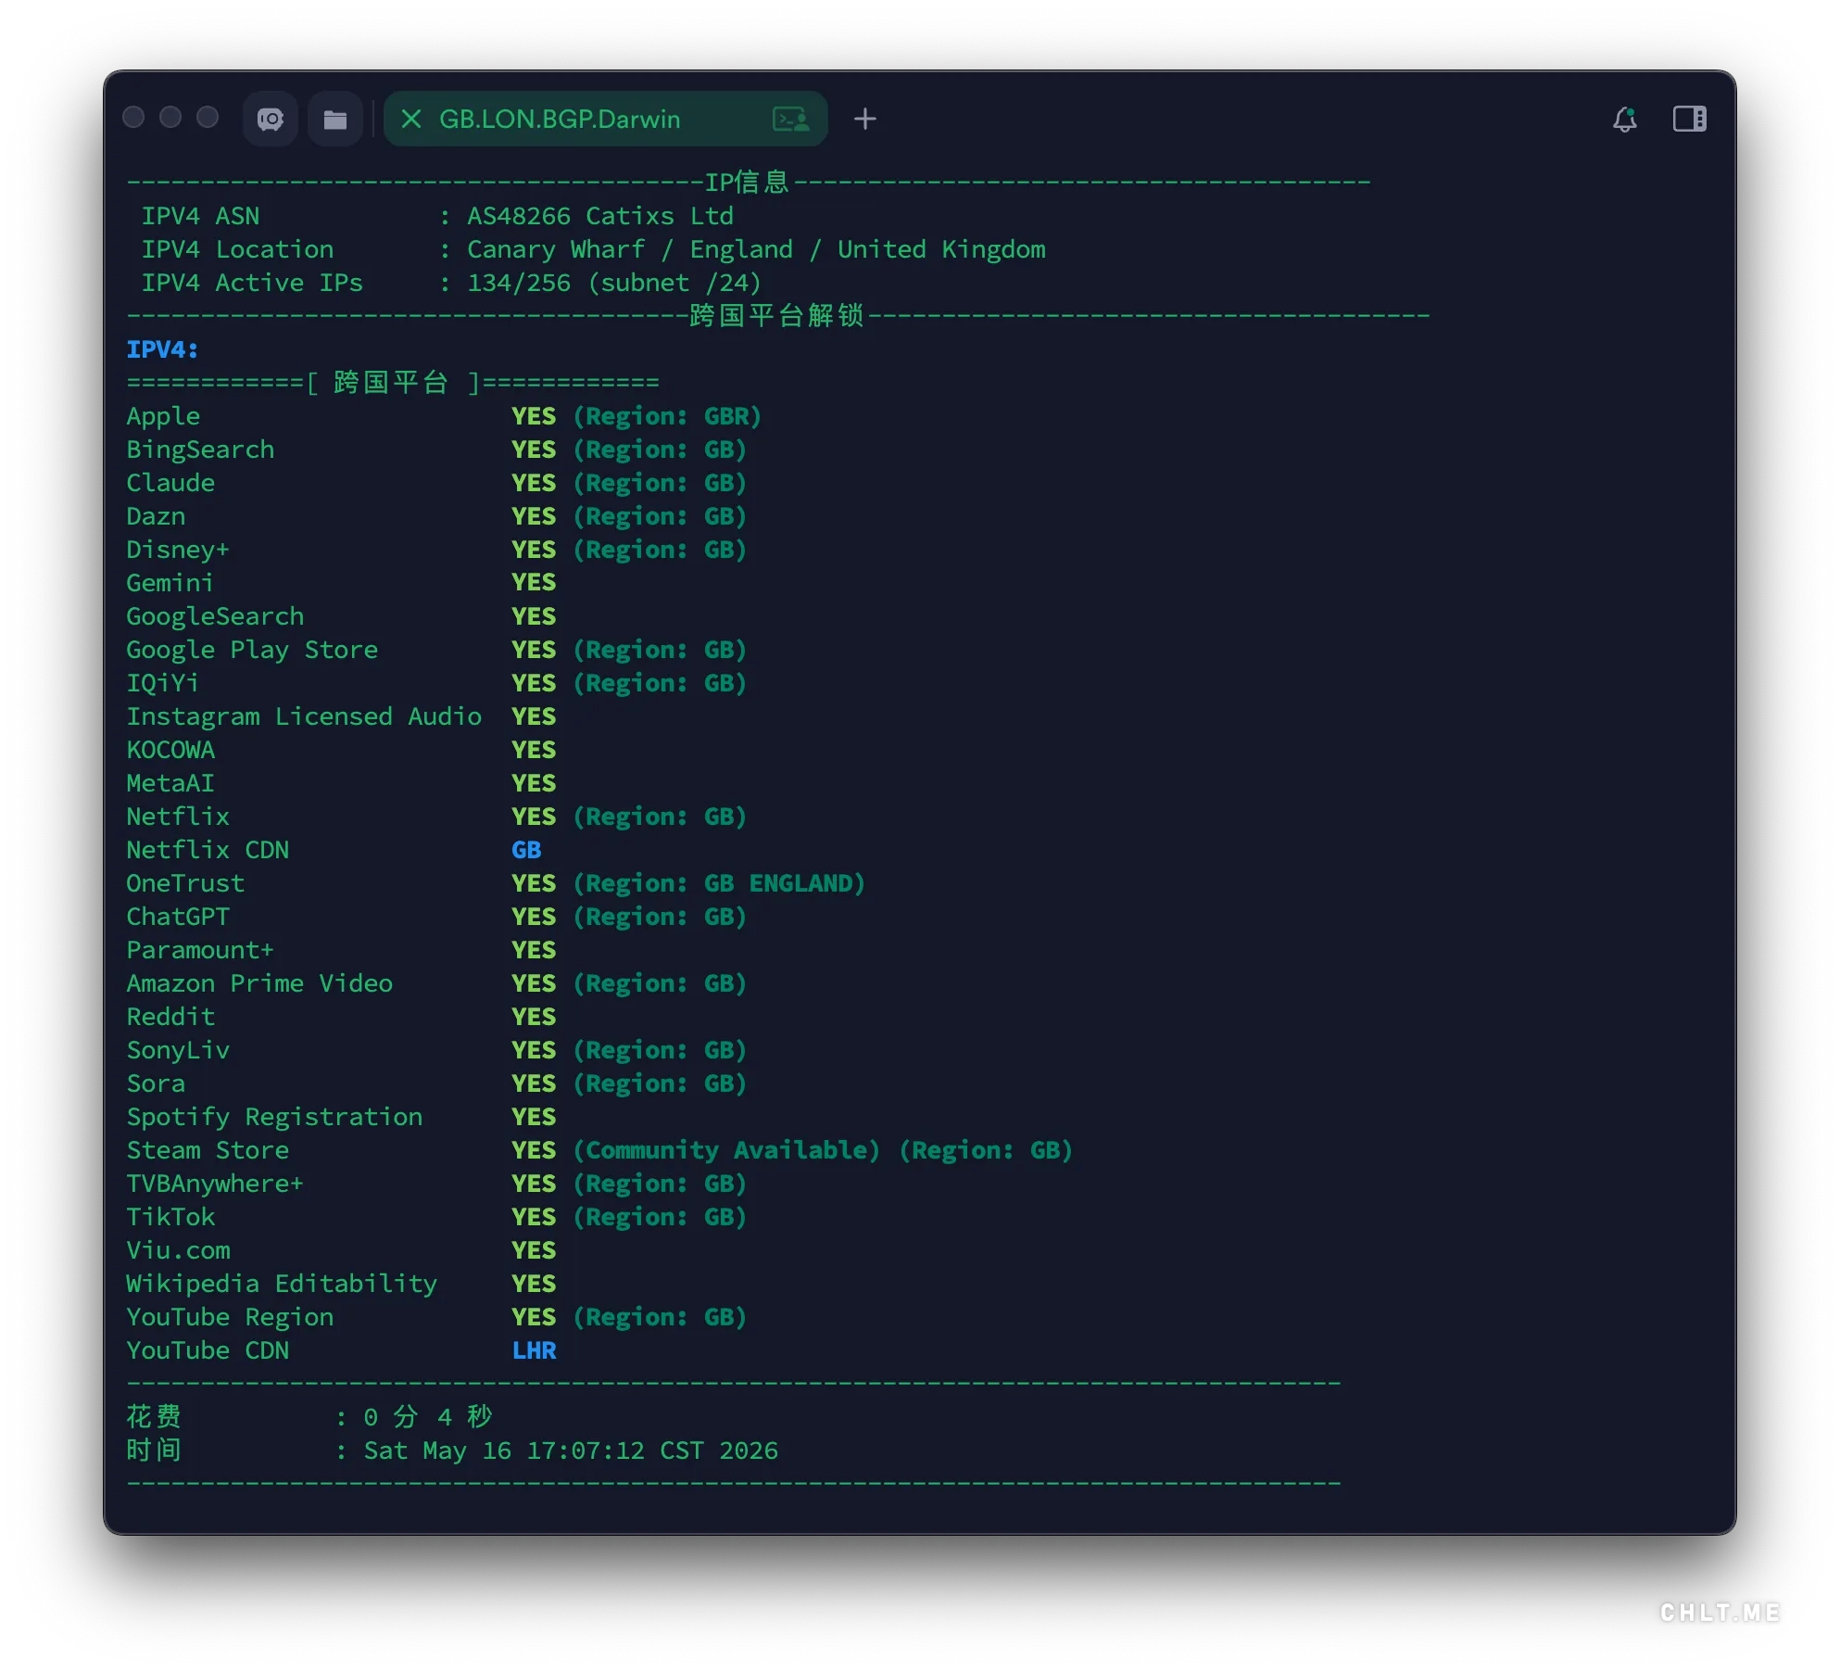Select 'Canary Wharf / England / United Kingdom' text

[756, 249]
